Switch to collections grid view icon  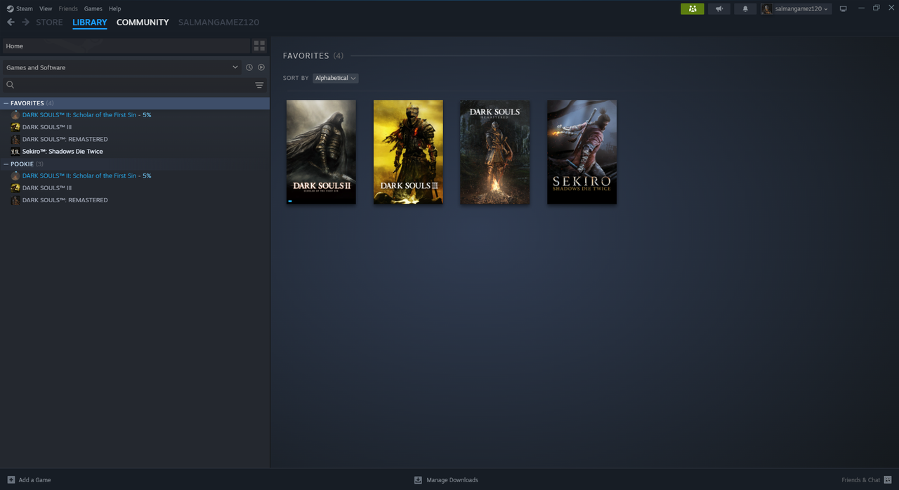259,46
